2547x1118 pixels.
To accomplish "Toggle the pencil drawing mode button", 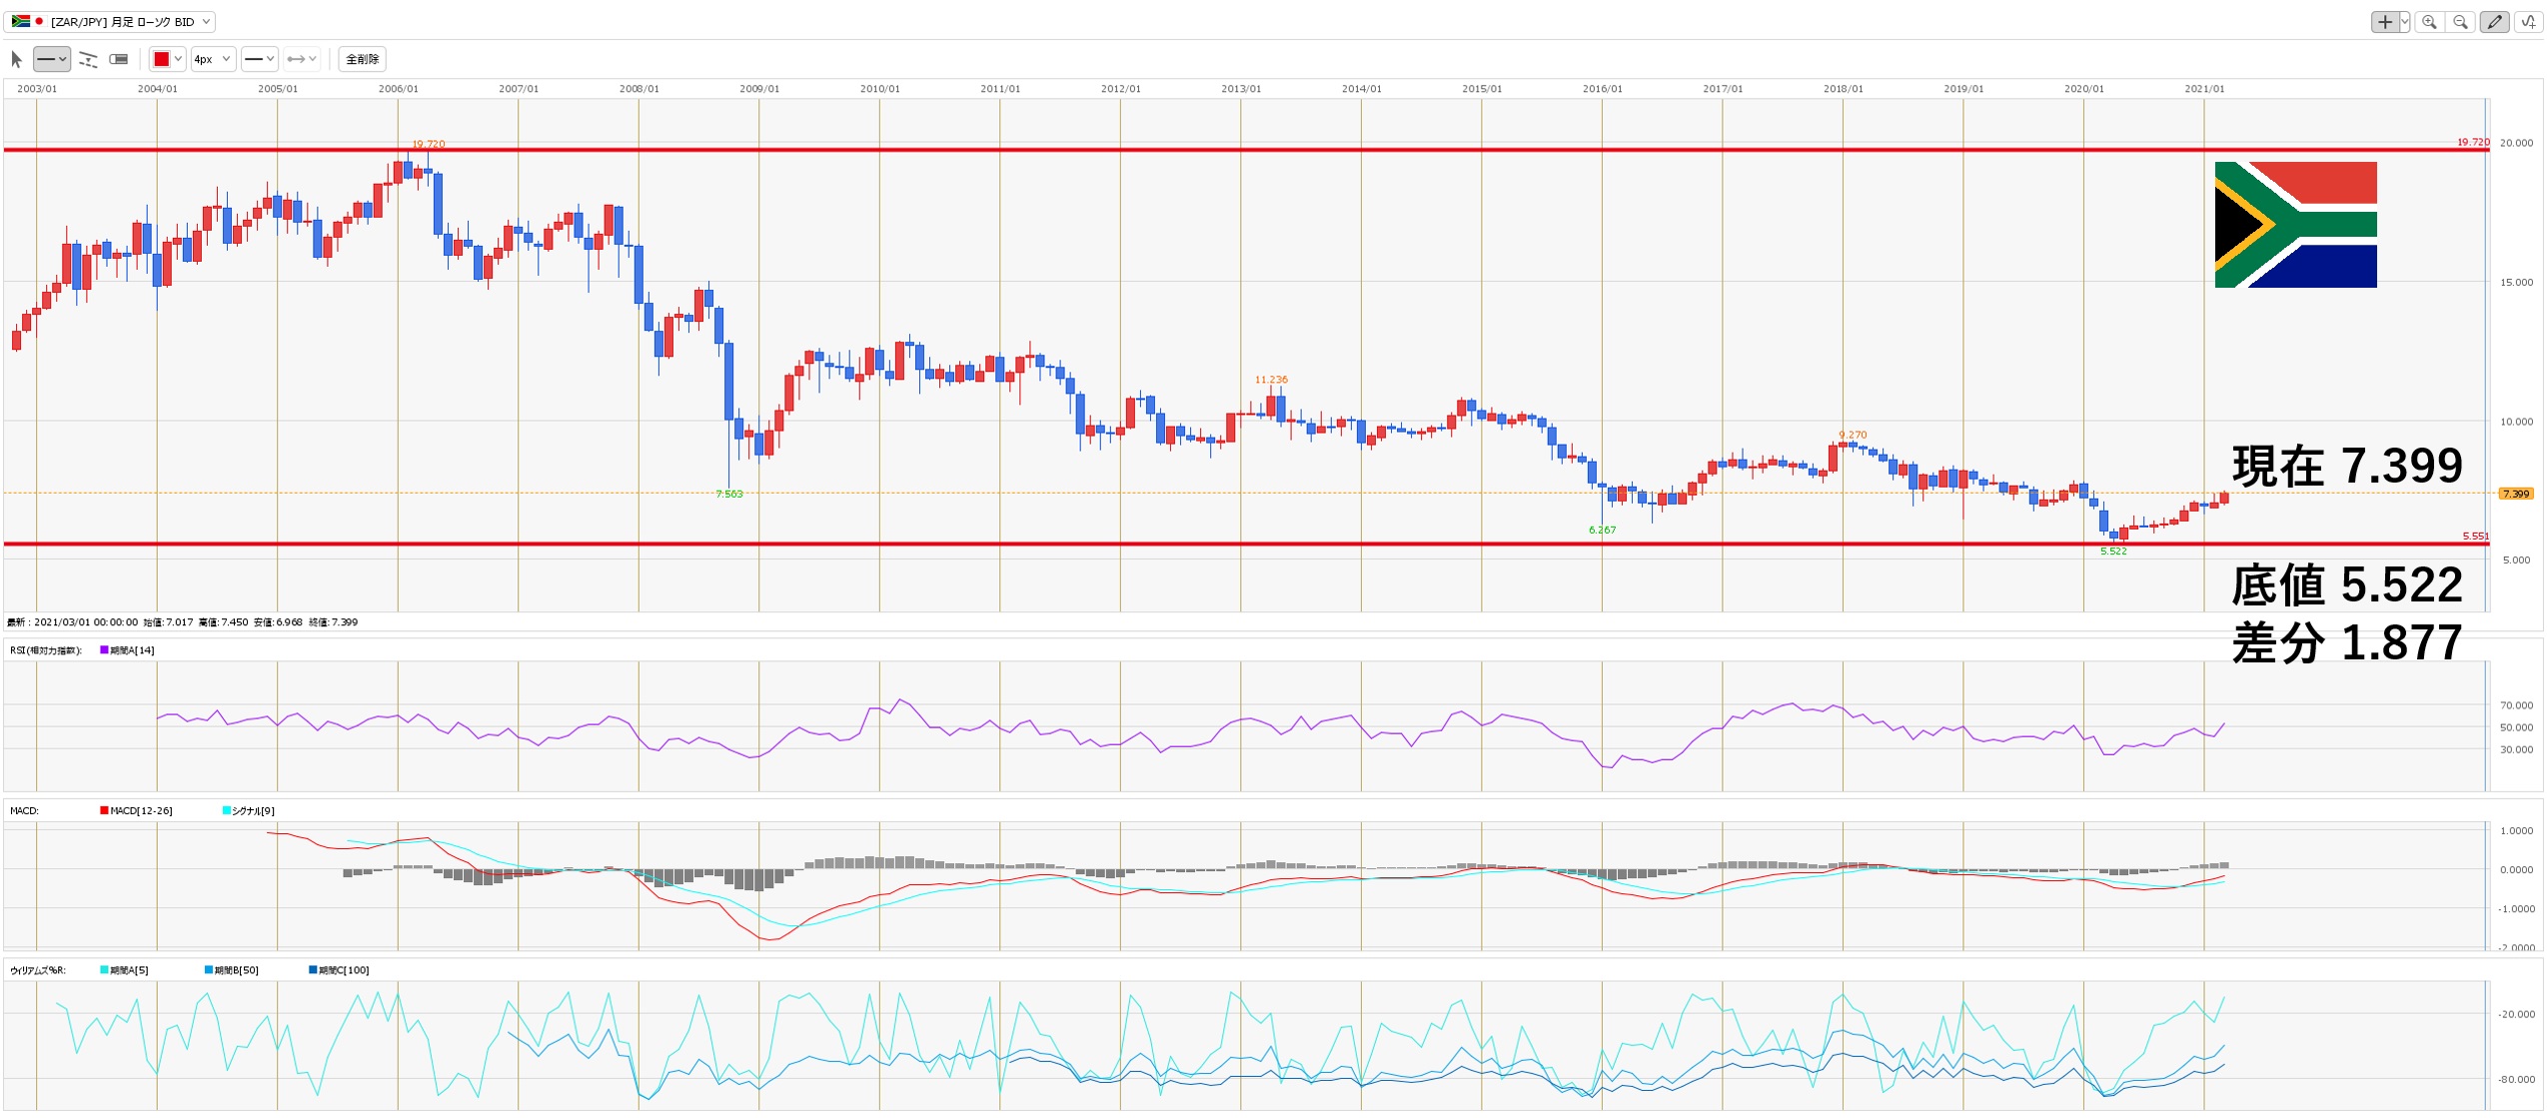I will [x=2494, y=21].
